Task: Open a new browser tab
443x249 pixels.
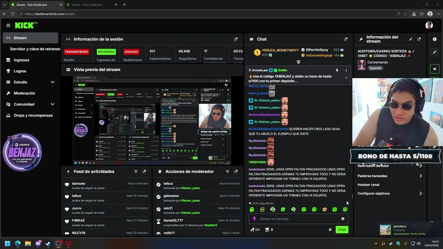Action: (x=124, y=5)
